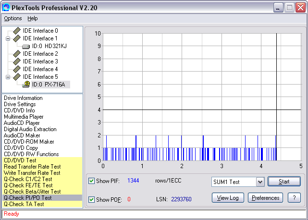Click the IDE Interface 1 chip icon

click(17, 38)
